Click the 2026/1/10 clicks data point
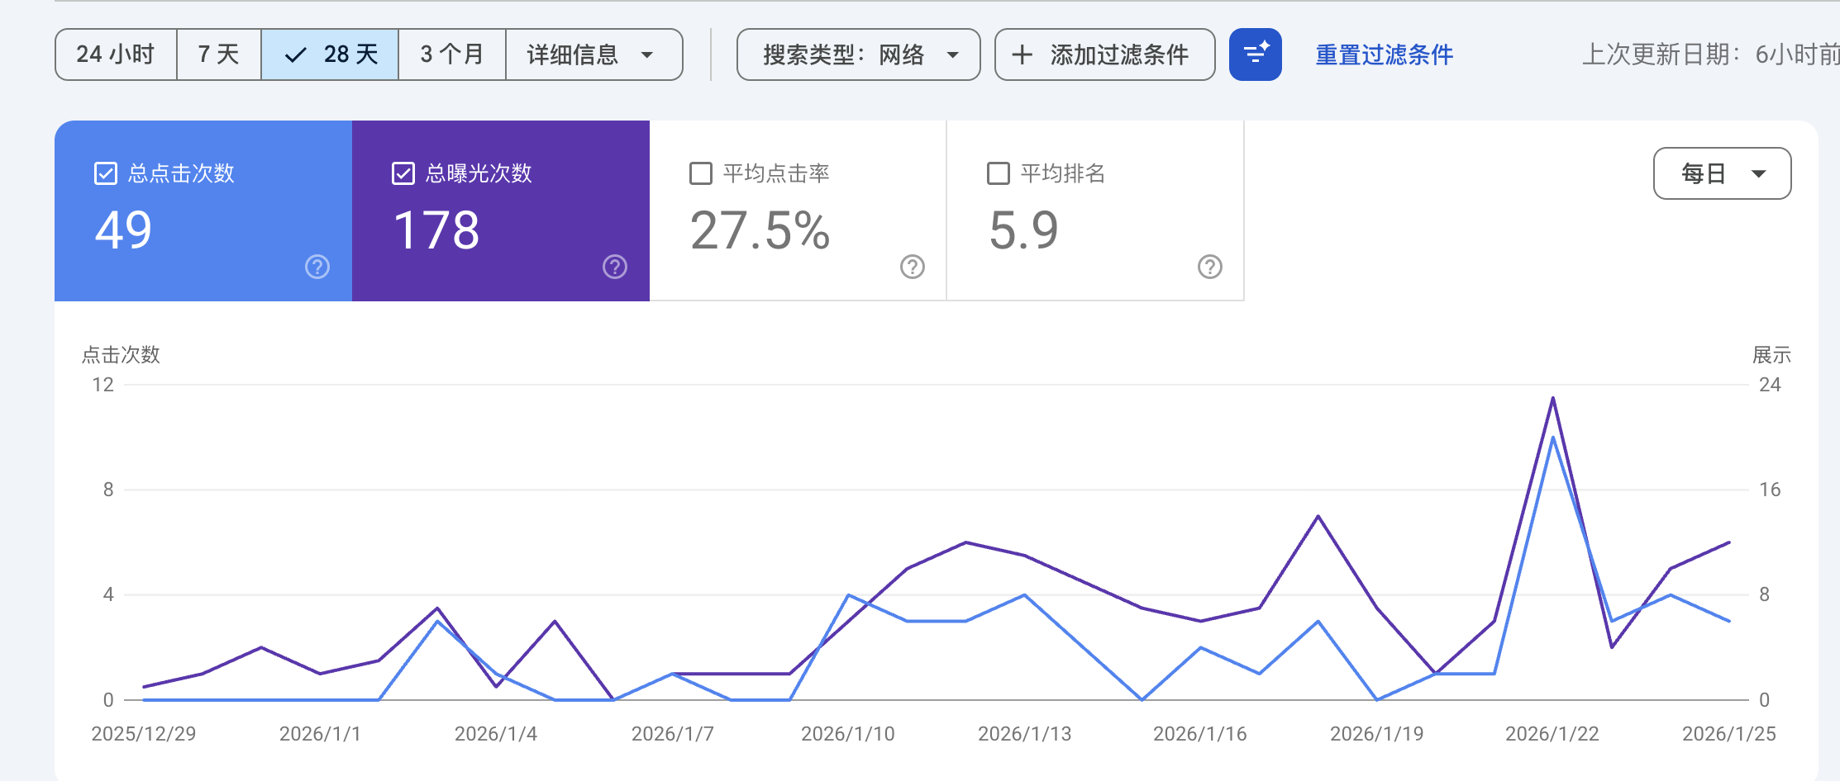 [x=848, y=594]
